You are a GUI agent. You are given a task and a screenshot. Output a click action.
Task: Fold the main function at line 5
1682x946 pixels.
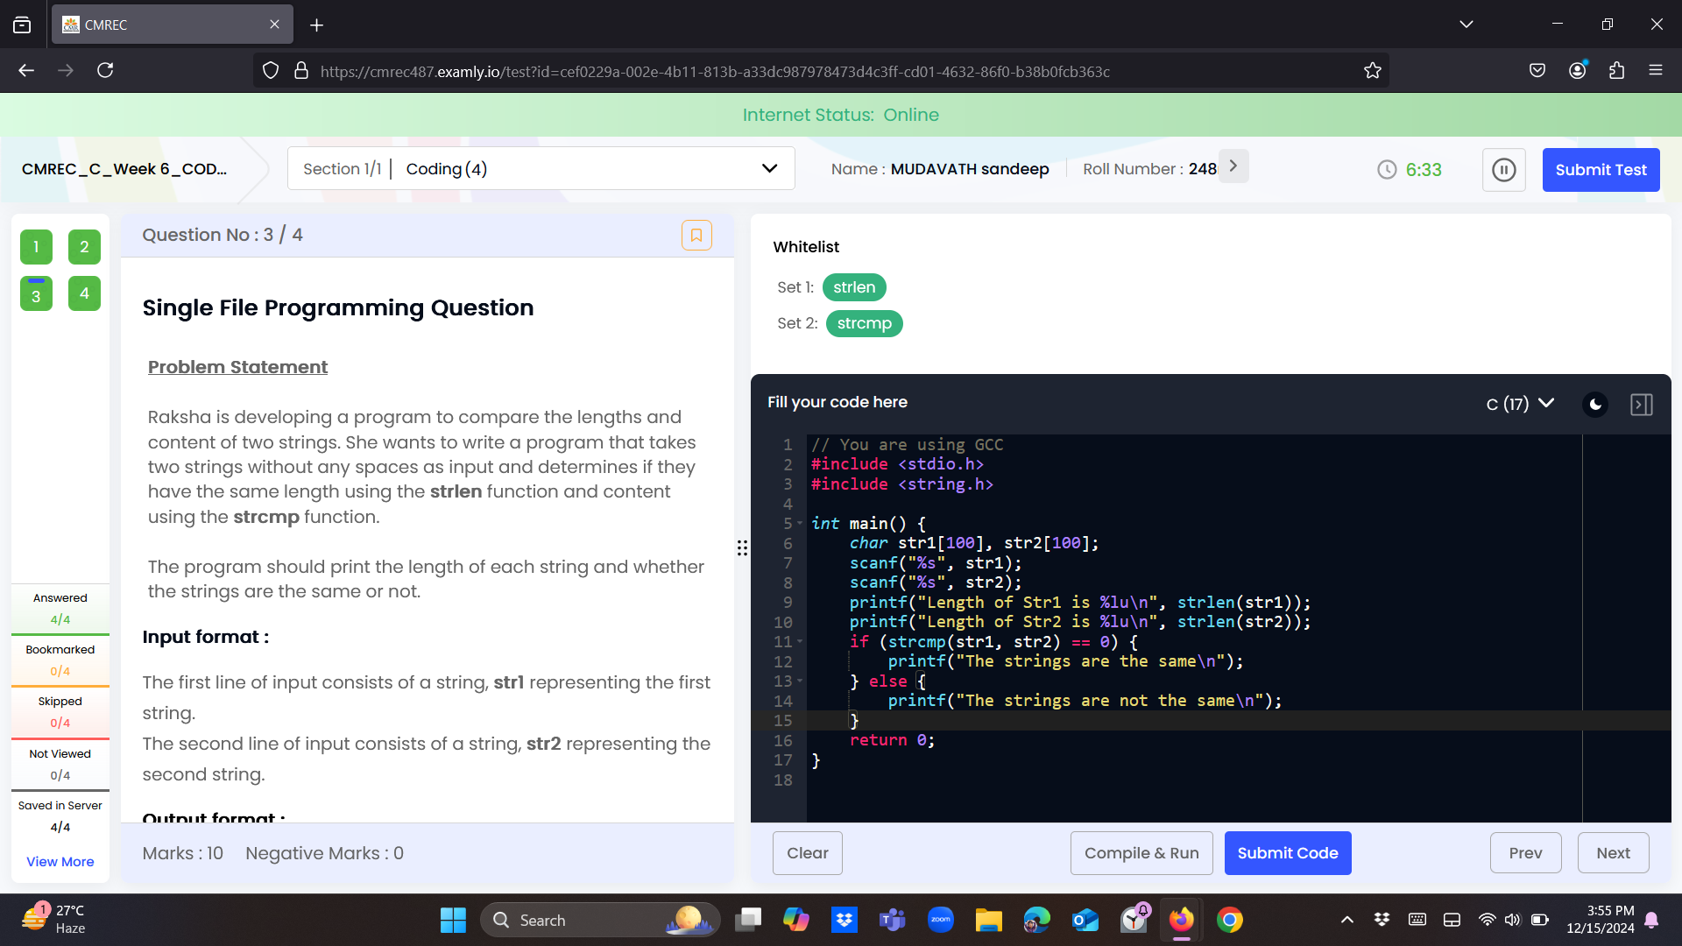800,524
